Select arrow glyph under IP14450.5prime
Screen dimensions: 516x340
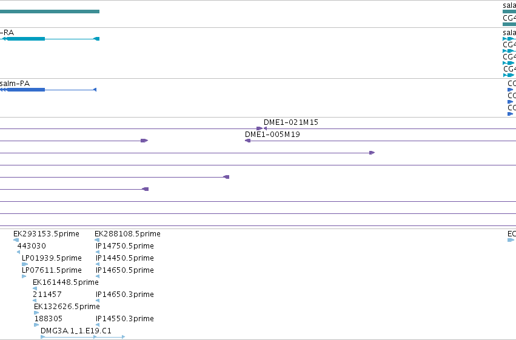pos(98,264)
